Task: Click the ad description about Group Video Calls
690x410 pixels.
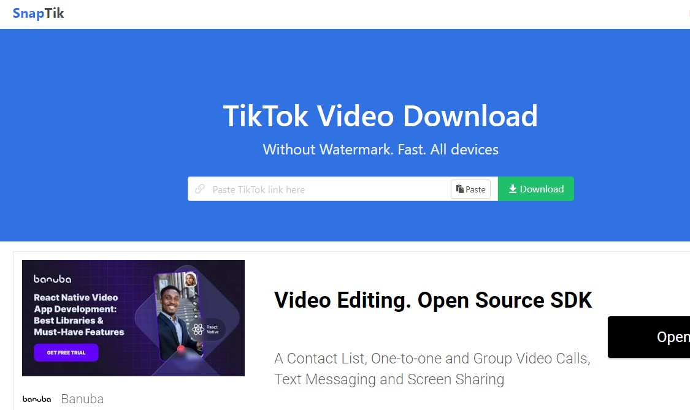Action: coord(432,369)
